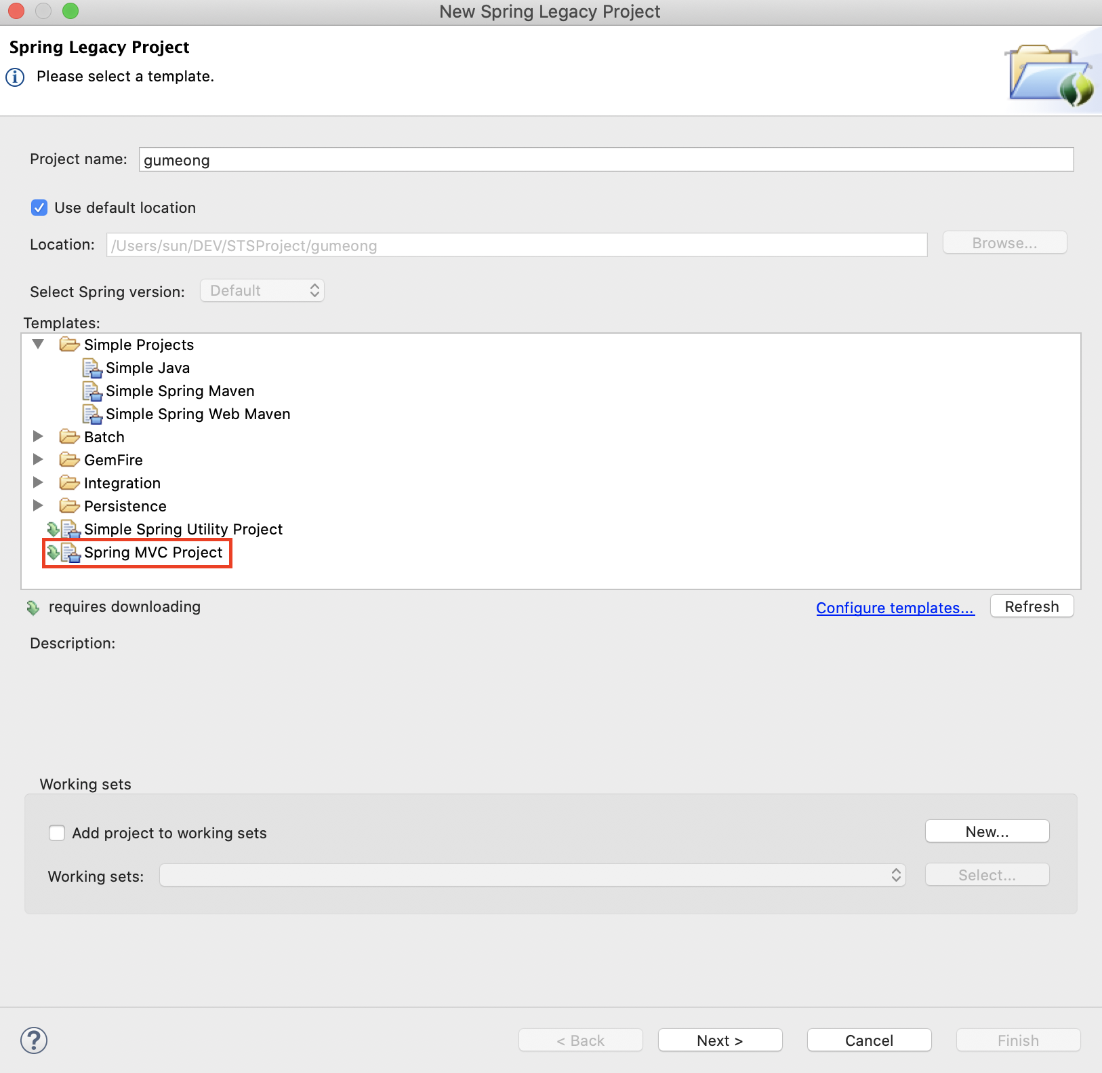Click the info icon beside template message
Screen dimensions: 1102x1073
click(15, 77)
